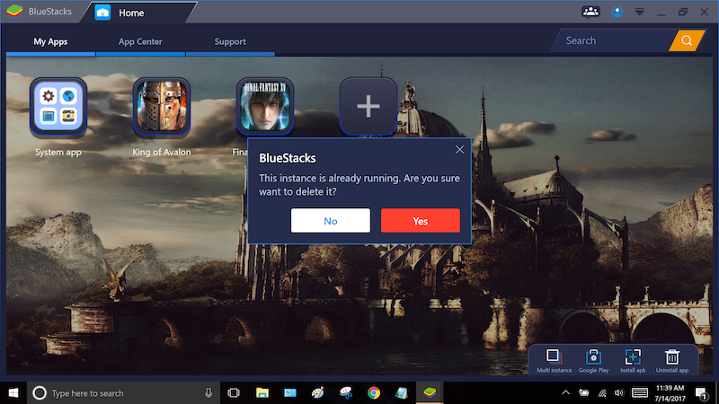Switch to Support tab

pos(230,41)
